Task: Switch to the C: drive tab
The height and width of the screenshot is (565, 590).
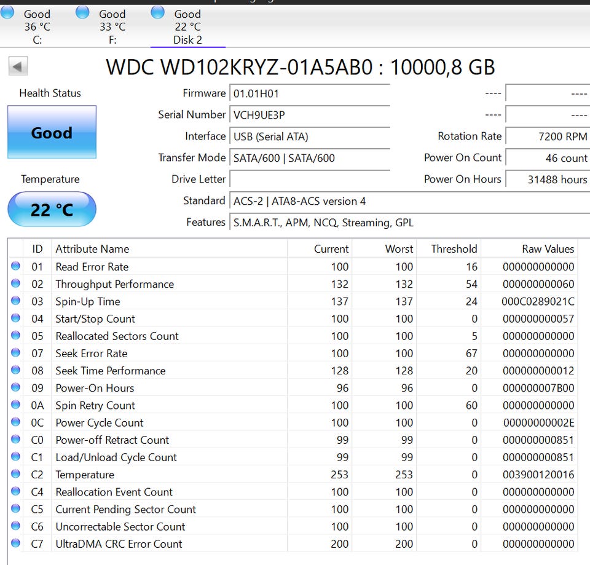Action: (37, 26)
